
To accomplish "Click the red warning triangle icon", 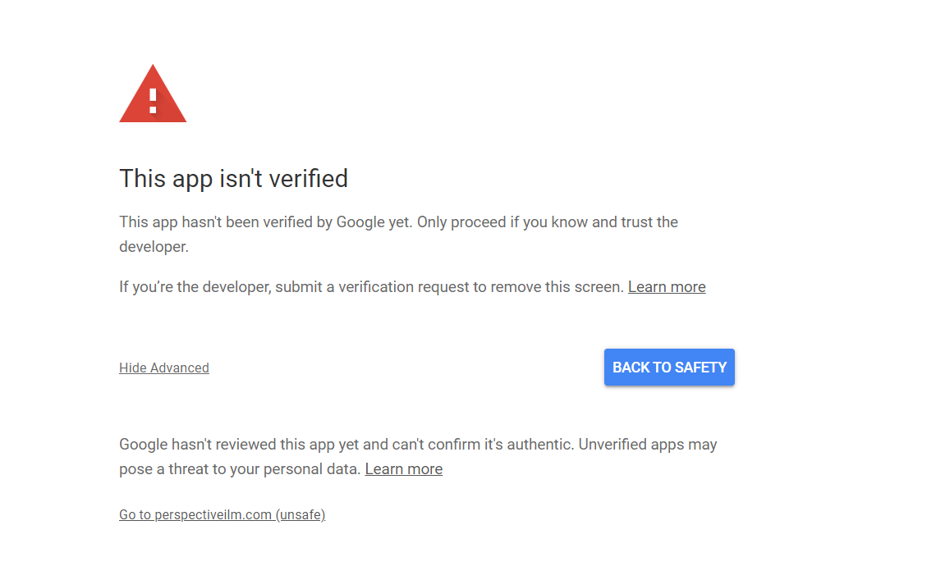I will tap(153, 94).
